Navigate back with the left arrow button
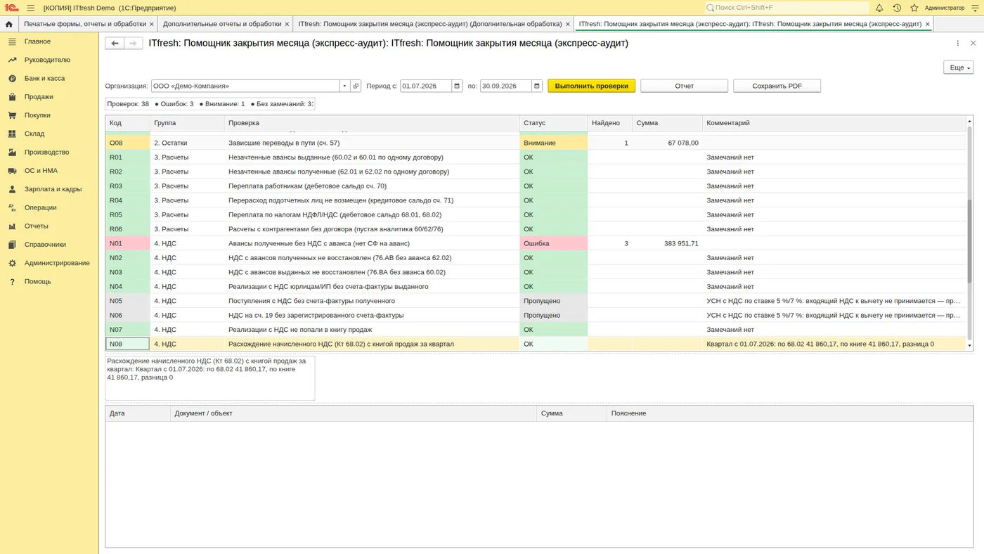The width and height of the screenshot is (984, 554). point(115,44)
